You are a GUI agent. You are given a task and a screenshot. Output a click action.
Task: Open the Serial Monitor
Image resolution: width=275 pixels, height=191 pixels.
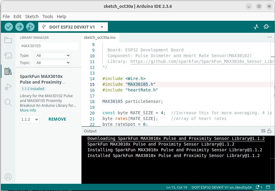pos(267,27)
